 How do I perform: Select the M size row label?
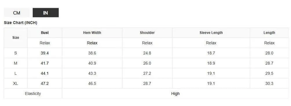[x=16, y=63]
